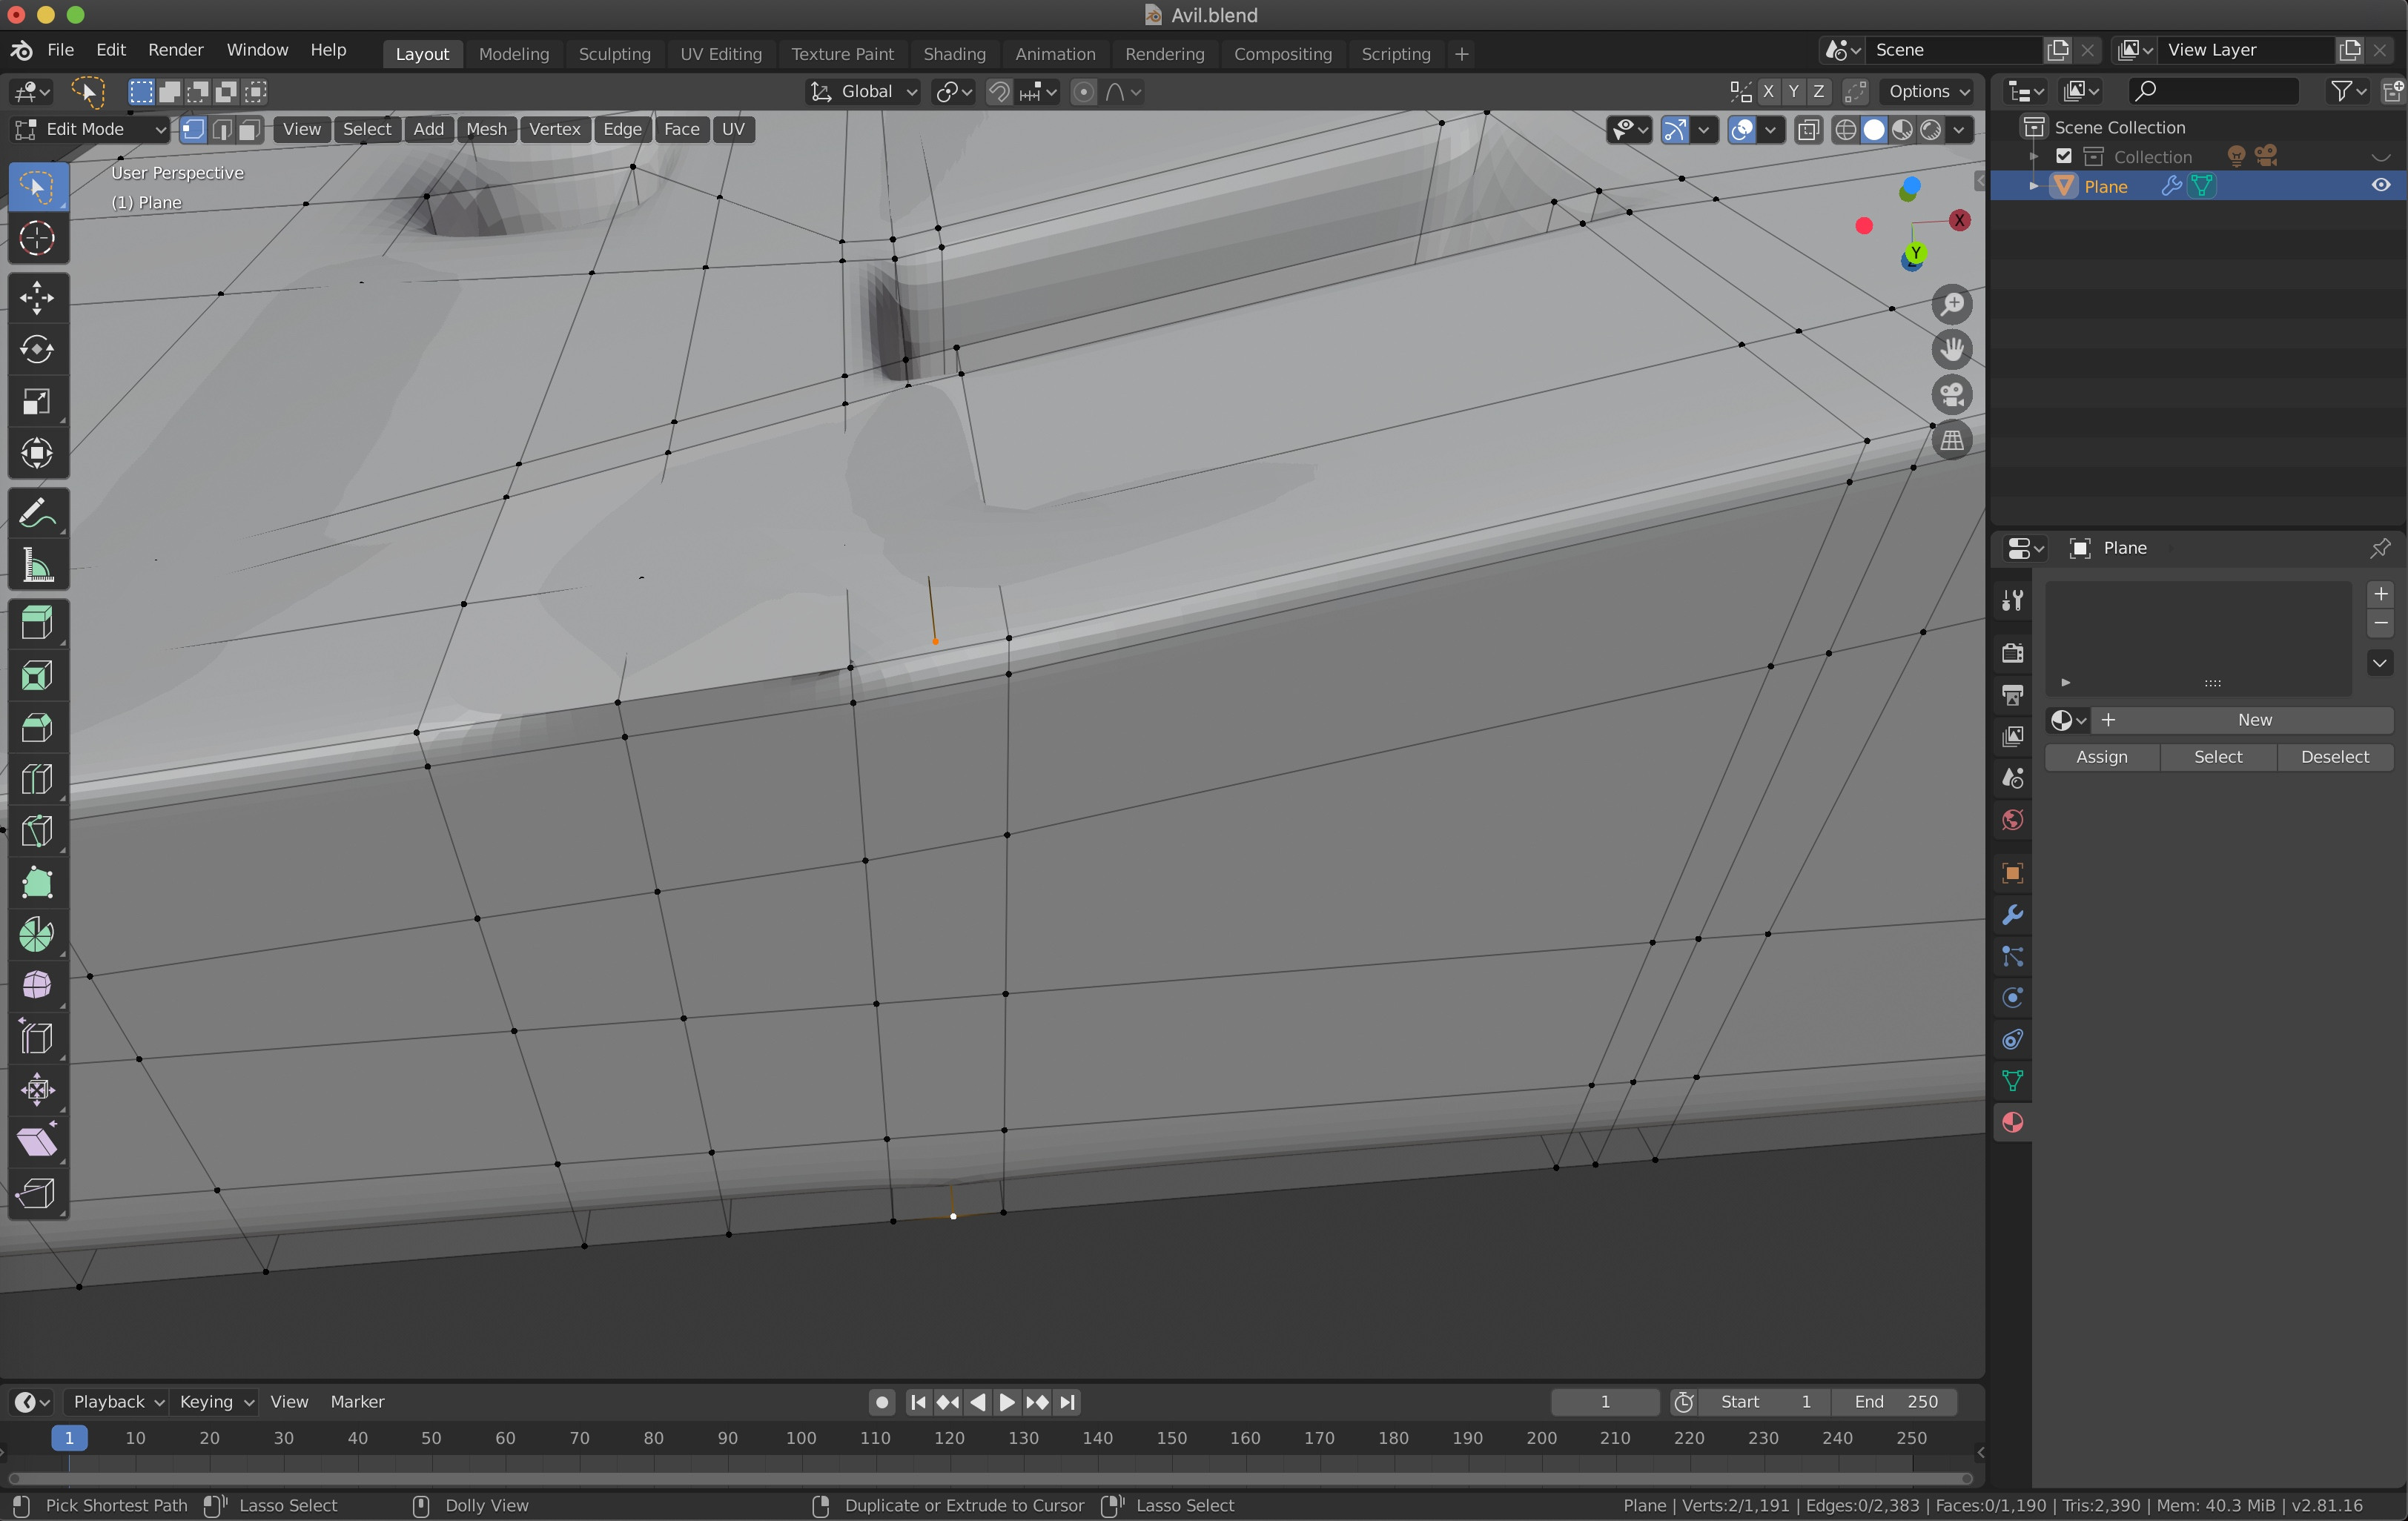Image resolution: width=2408 pixels, height=1521 pixels.
Task: Hide the Plane object in outliner
Action: (x=2381, y=185)
